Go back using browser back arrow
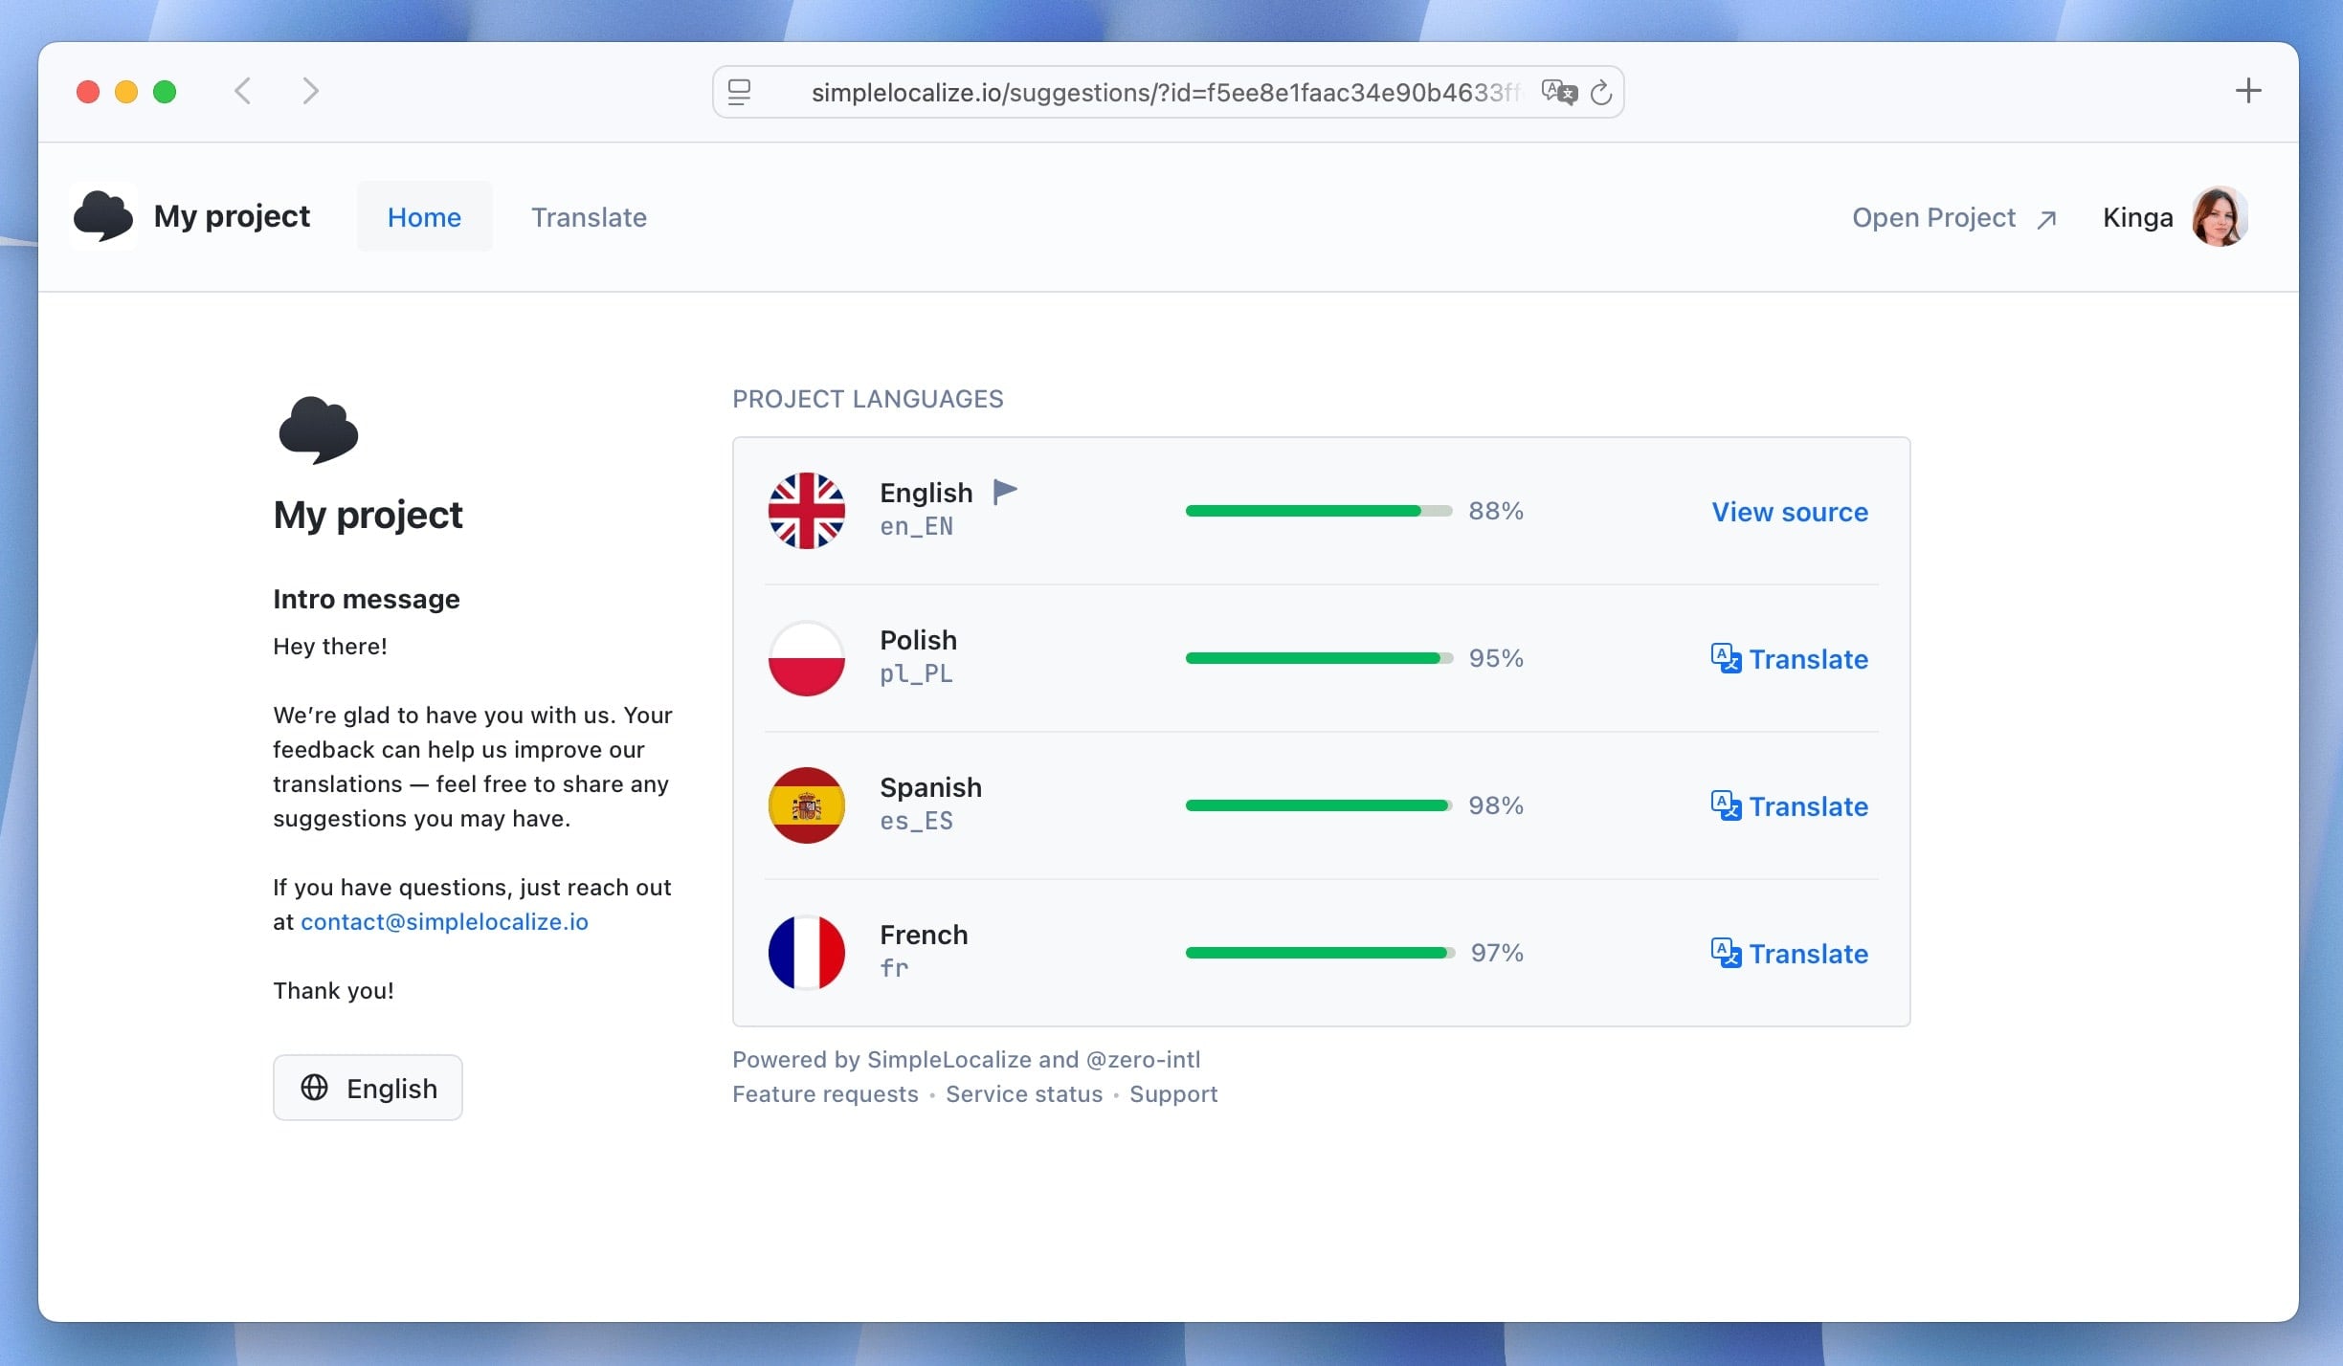This screenshot has width=2343, height=1366. [243, 92]
